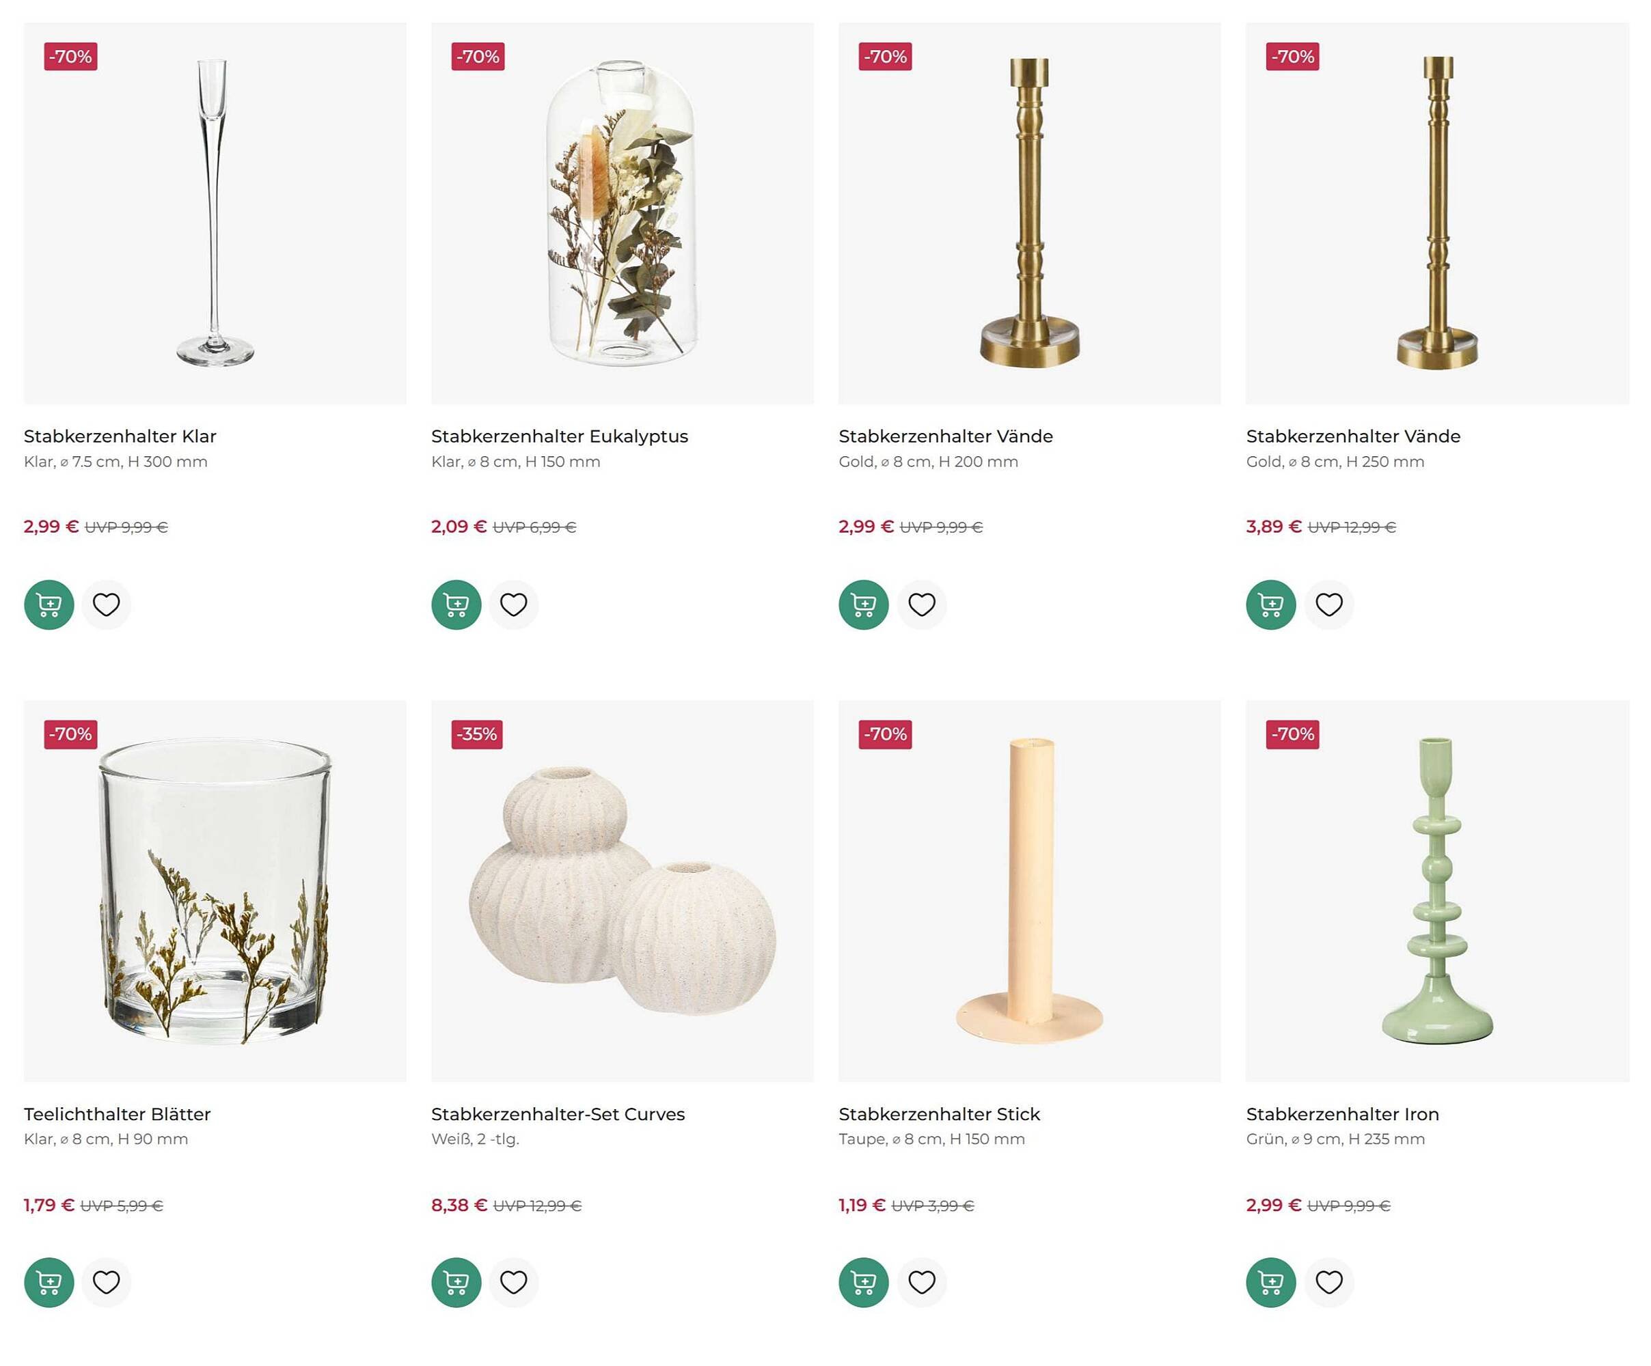Add Stabkerzenhalter Stick to cart
The height and width of the screenshot is (1366, 1651).
(x=863, y=1282)
